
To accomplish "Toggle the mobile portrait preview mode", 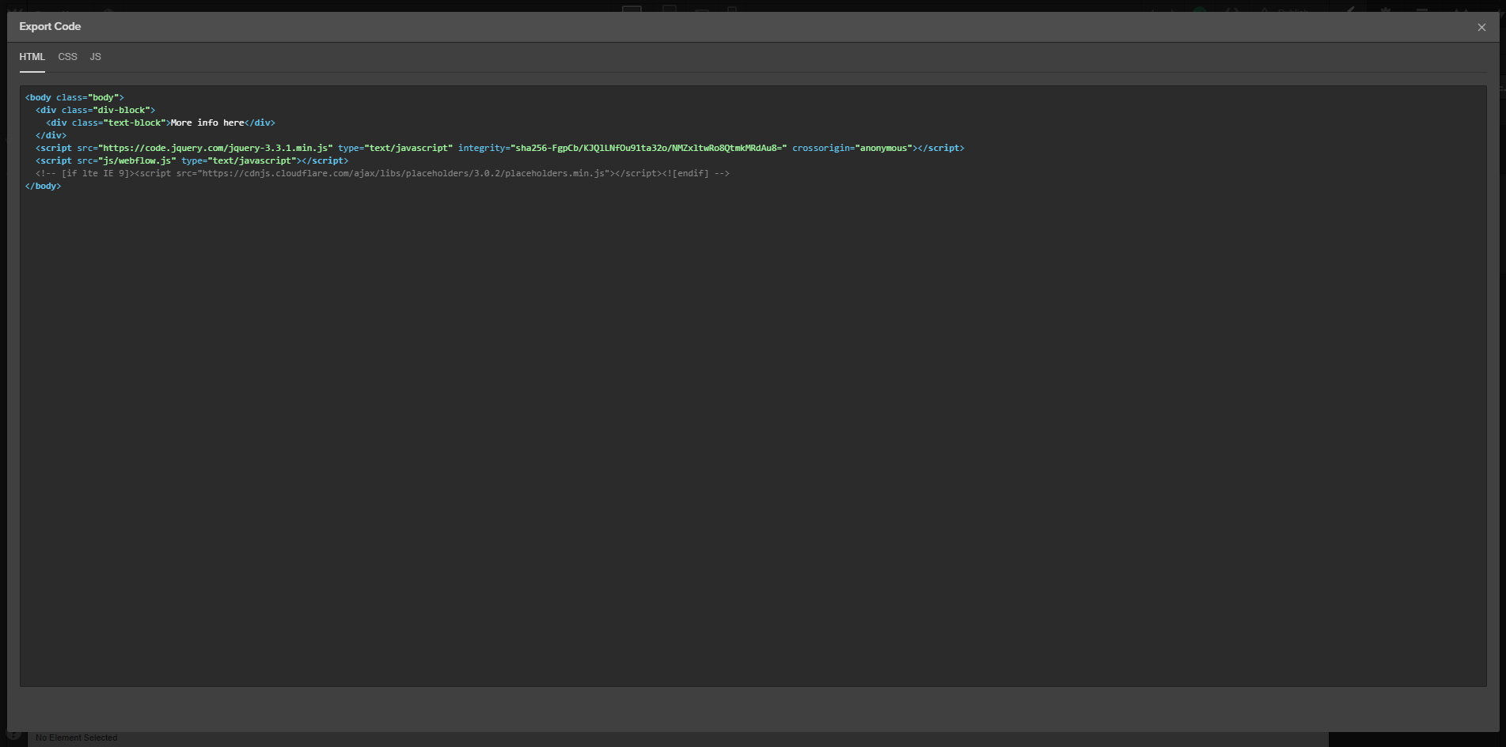I will click(x=732, y=11).
